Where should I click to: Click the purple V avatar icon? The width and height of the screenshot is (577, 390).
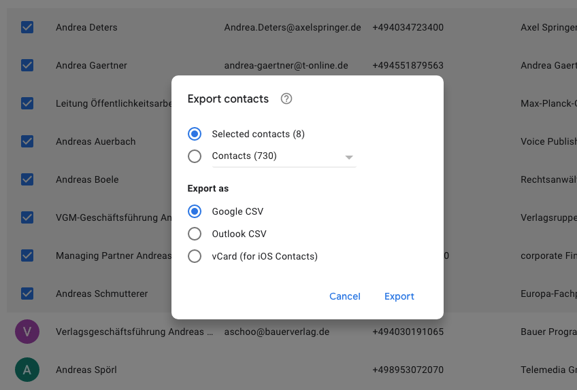tap(27, 332)
